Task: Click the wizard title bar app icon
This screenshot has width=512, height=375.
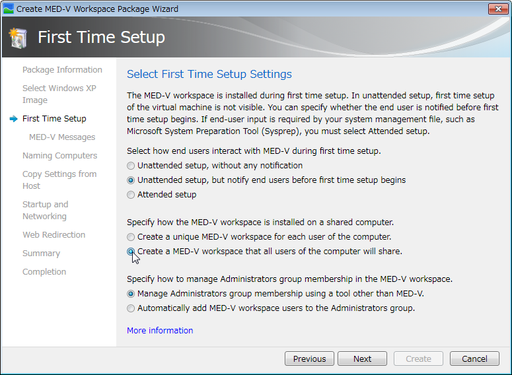Action: [9, 9]
